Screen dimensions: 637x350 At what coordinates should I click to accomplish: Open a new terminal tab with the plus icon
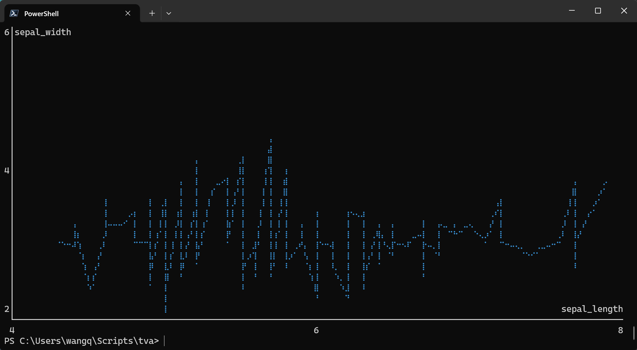[x=152, y=13]
